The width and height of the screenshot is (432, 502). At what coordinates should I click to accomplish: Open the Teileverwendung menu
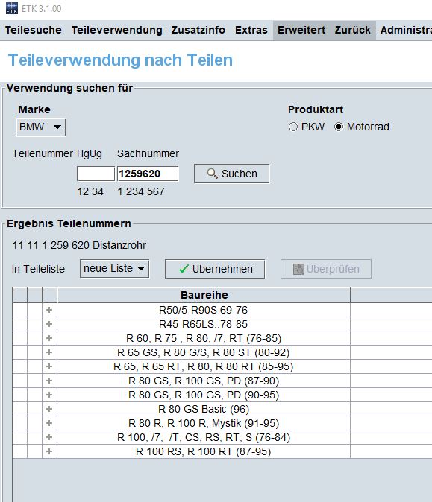point(116,30)
